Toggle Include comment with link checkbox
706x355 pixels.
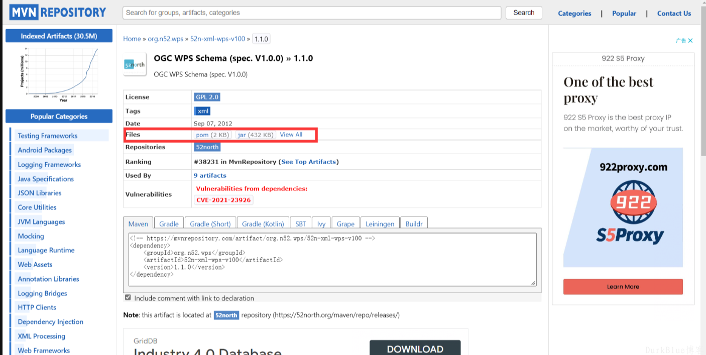(128, 298)
